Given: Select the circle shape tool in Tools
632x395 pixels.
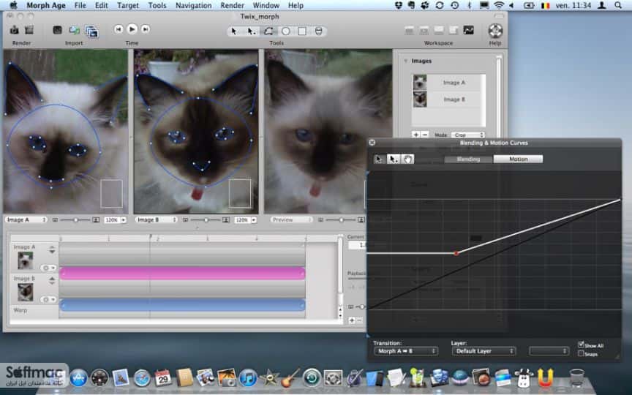Looking at the screenshot, I should point(286,31).
